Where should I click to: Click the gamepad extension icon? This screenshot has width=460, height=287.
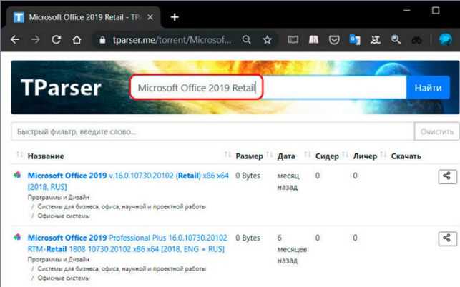point(416,40)
